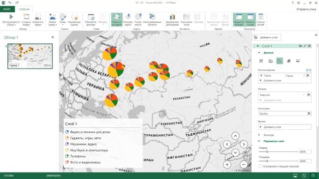Choose the clustered column chart type
The image size is (319, 179).
click(270, 61)
